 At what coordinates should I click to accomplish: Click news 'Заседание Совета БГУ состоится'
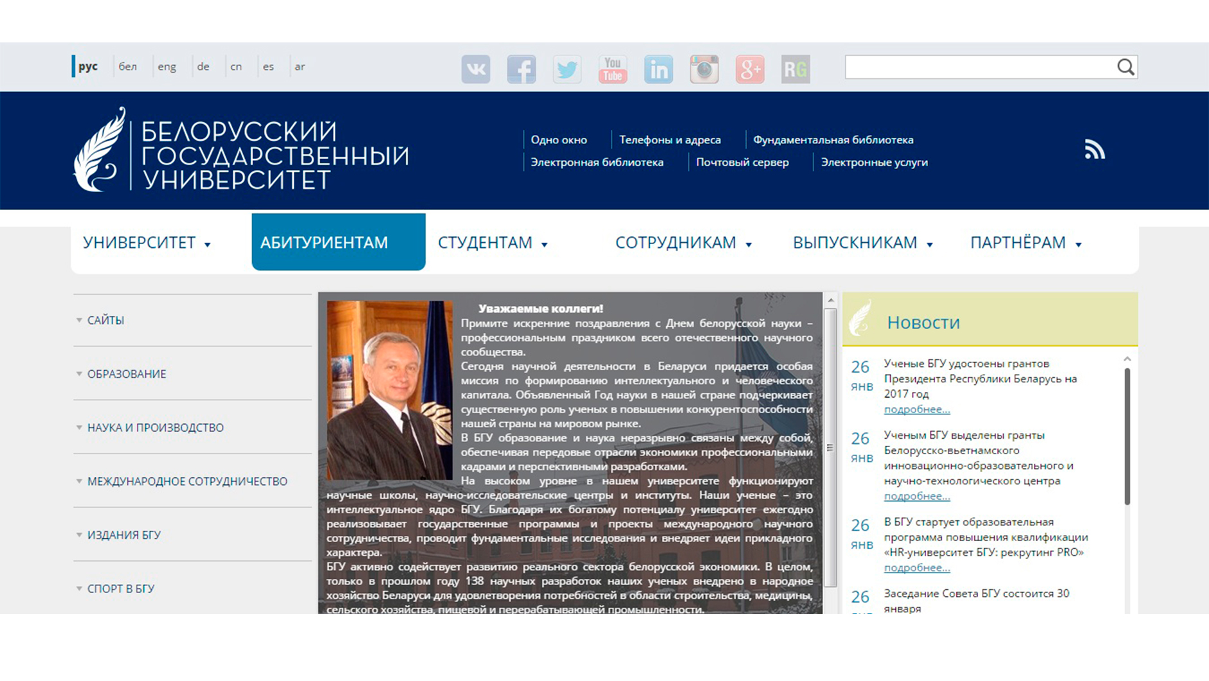coord(976,601)
